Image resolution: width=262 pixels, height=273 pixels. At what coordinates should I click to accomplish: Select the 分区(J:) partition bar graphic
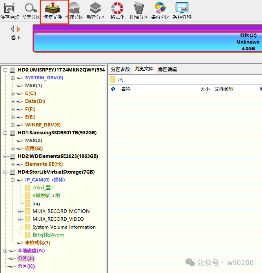(147, 42)
